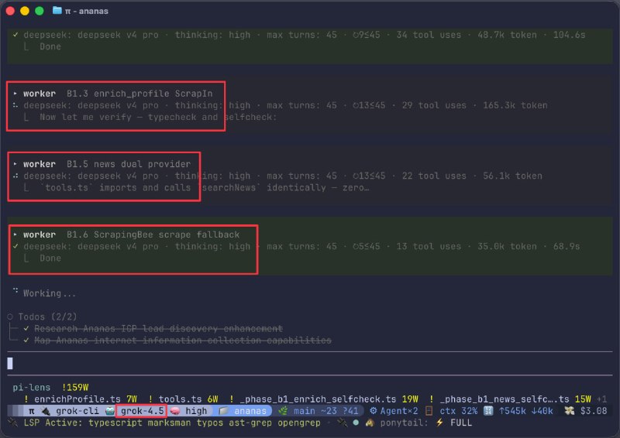Click the '165.3k token' stat on the B1.3 line
620x438 pixels.
[515, 105]
